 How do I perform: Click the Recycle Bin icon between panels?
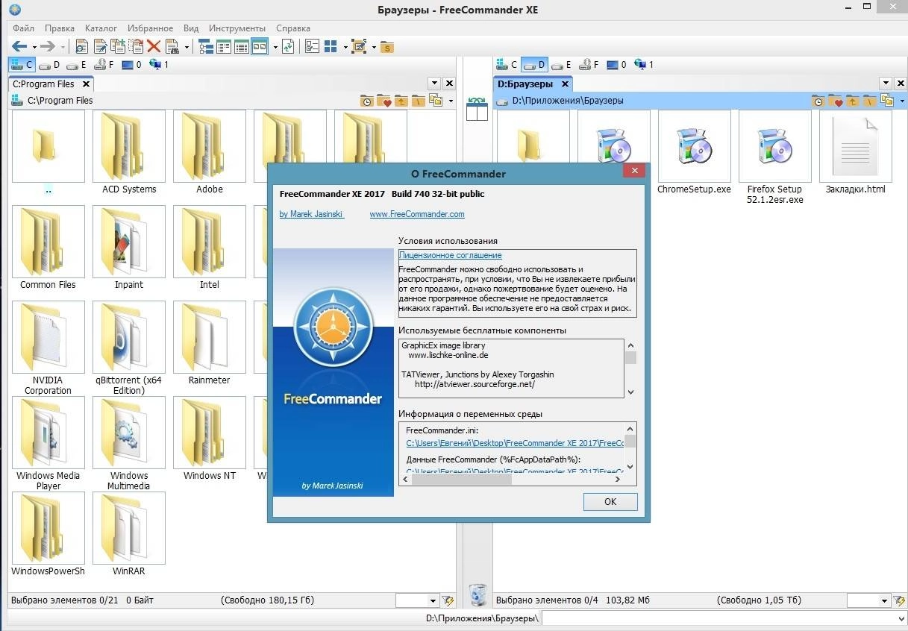(x=478, y=594)
